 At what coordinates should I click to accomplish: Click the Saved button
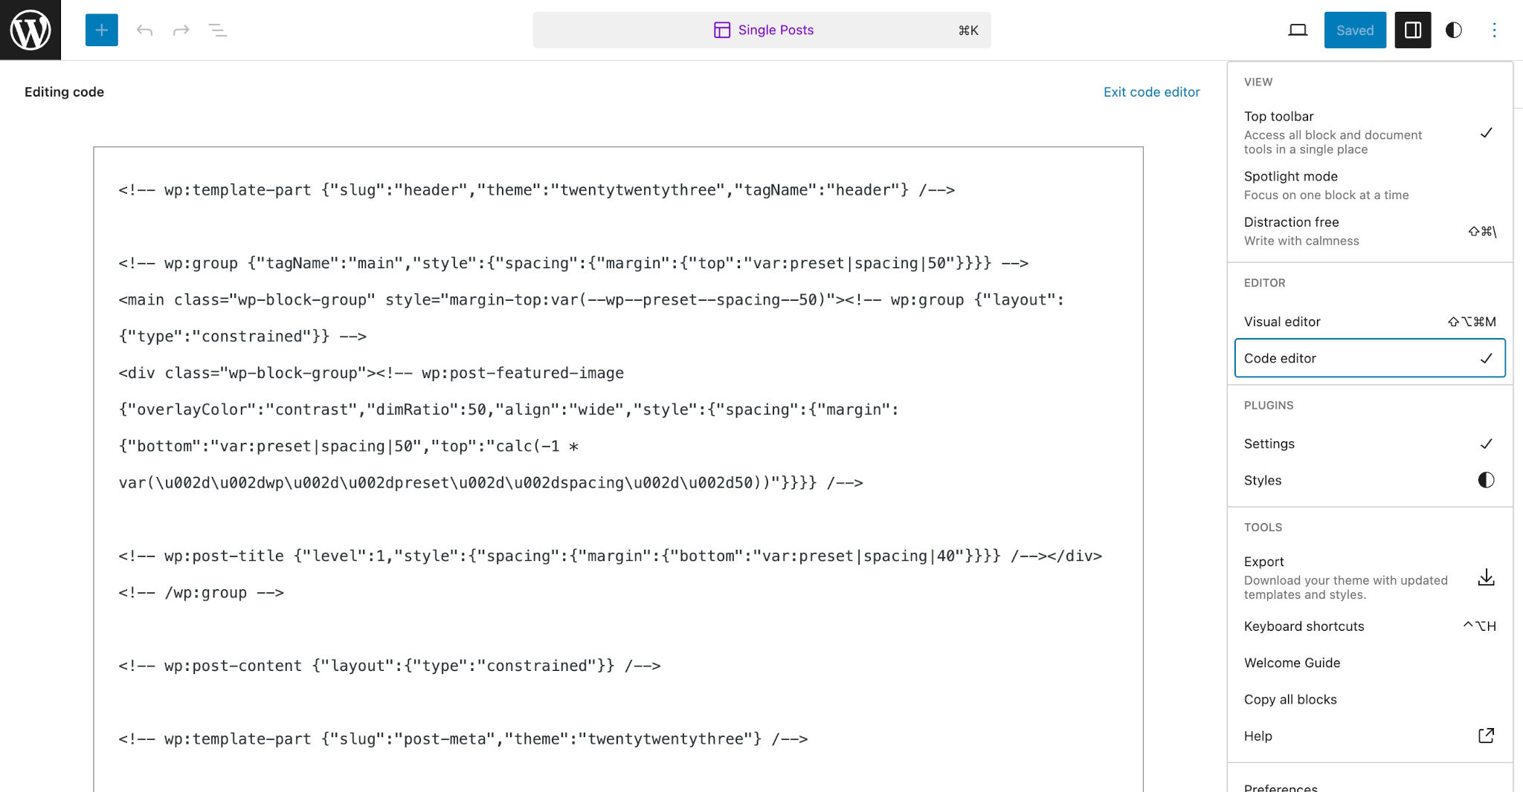point(1355,30)
